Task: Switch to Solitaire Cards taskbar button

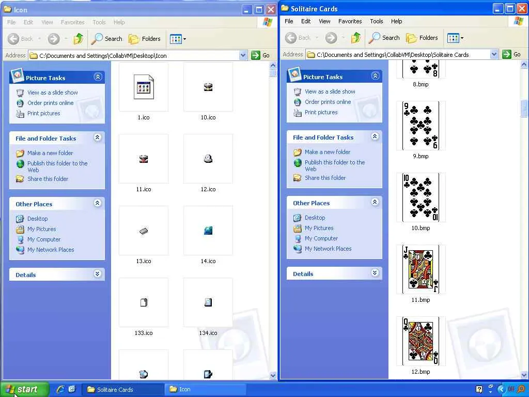Action: 123,390
